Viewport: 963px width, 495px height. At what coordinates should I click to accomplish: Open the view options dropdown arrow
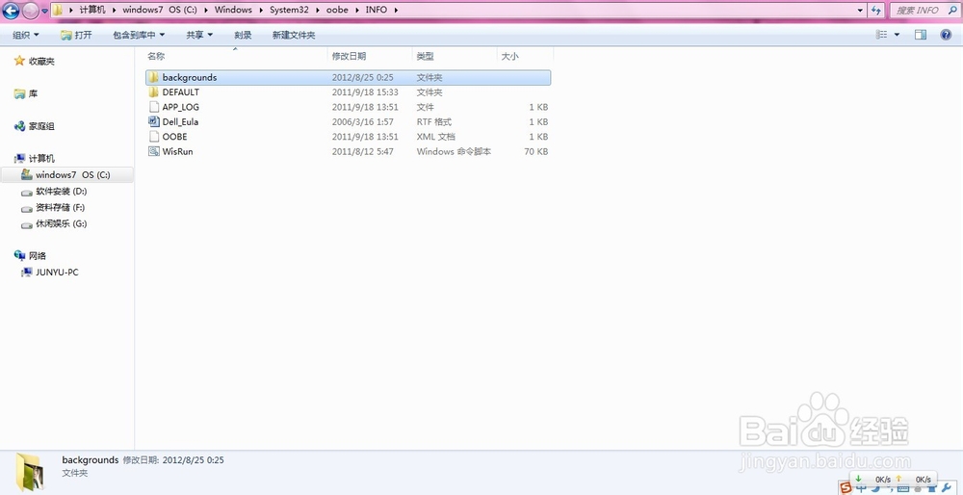[897, 35]
